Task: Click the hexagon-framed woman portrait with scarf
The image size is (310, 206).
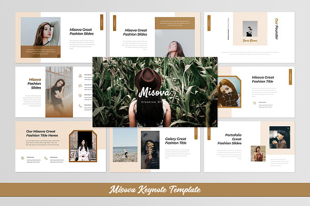Action: [229, 92]
